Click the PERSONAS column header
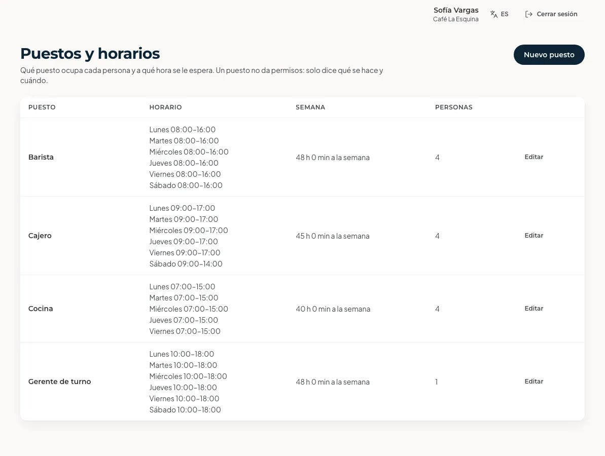The height and width of the screenshot is (456, 605). click(454, 107)
